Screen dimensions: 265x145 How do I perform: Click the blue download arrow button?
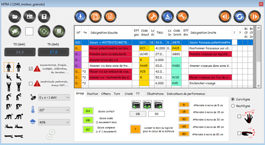point(81,17)
